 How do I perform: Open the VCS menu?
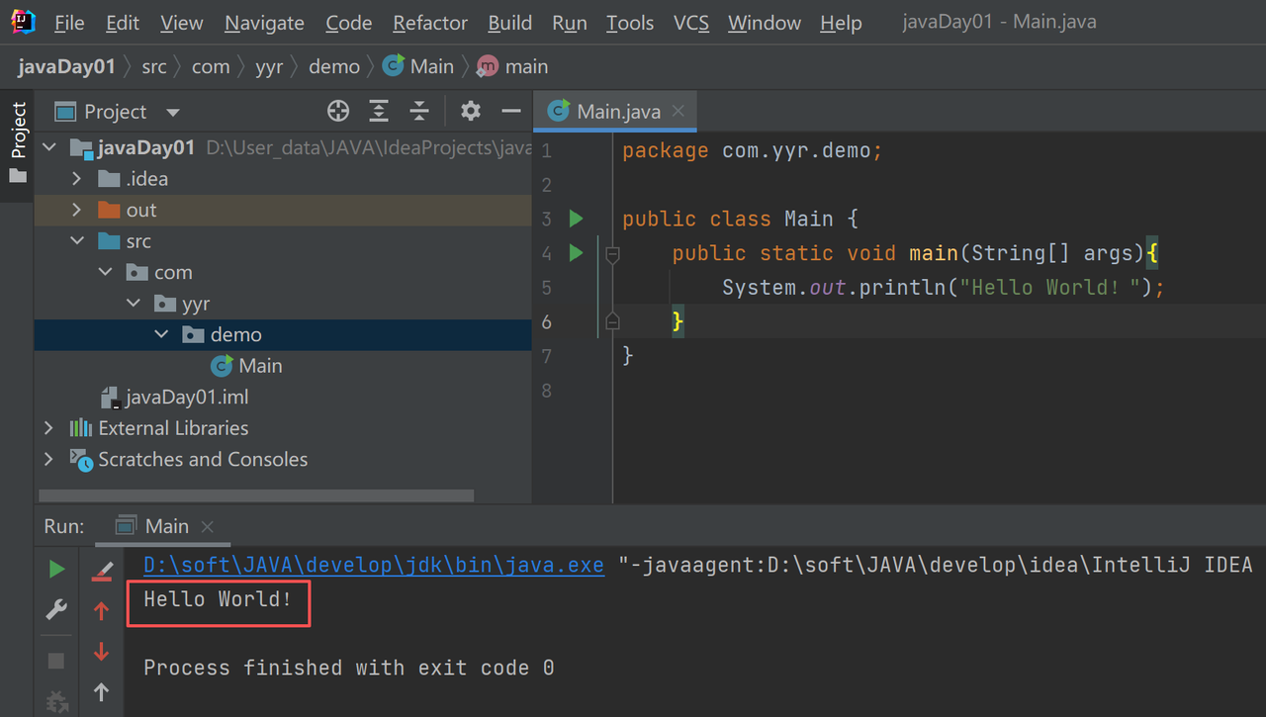(x=691, y=23)
